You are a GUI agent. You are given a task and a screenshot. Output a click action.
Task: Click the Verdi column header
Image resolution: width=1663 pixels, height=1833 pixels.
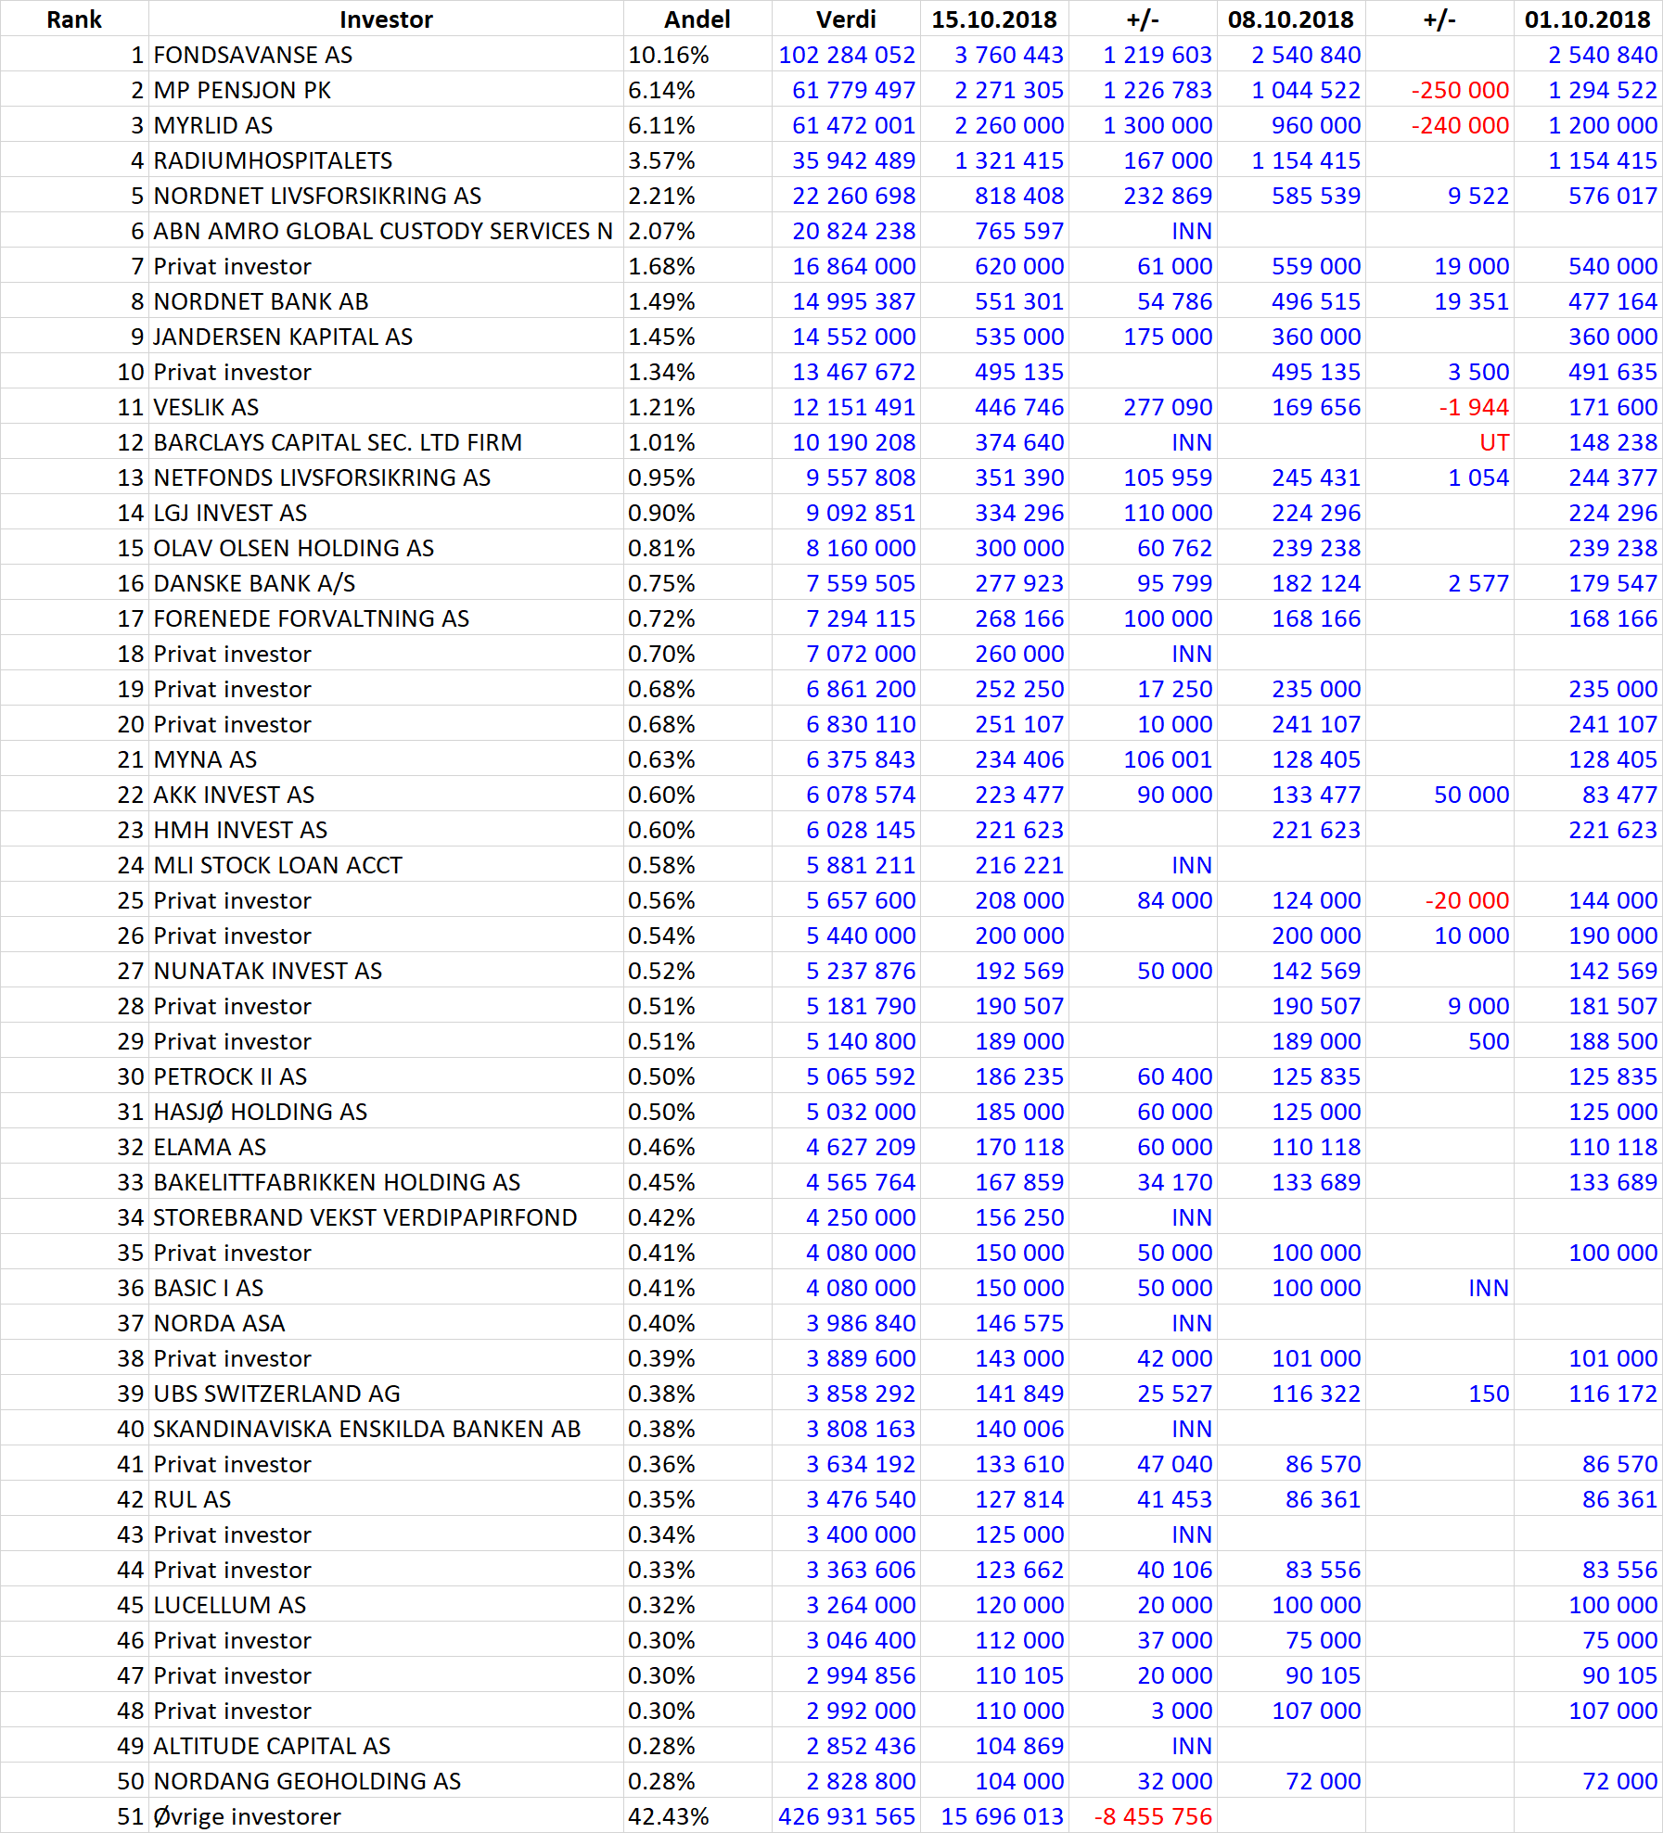point(846,19)
